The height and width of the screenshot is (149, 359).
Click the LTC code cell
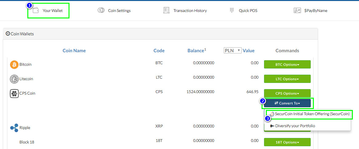pyautogui.click(x=159, y=77)
